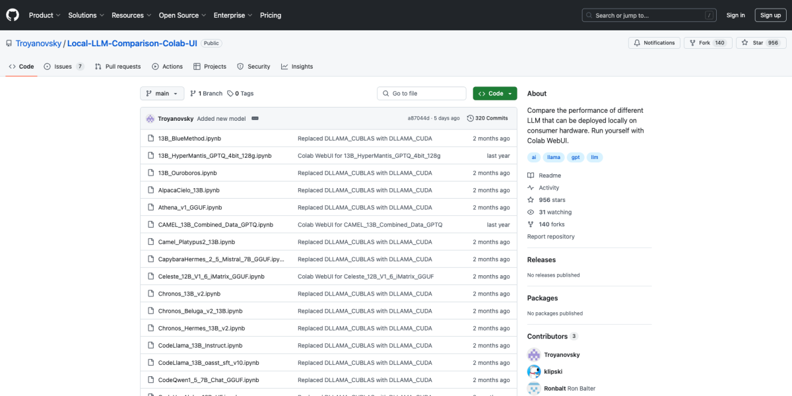Image resolution: width=792 pixels, height=396 pixels.
Task: Click file icon for 13B_BlueMethod.ipynb
Action: tap(150, 139)
